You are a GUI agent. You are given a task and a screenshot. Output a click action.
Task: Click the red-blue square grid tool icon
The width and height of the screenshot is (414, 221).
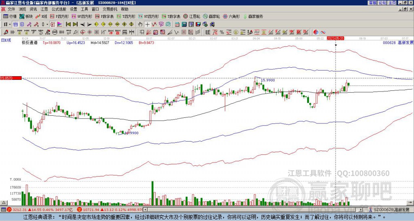[156, 32]
